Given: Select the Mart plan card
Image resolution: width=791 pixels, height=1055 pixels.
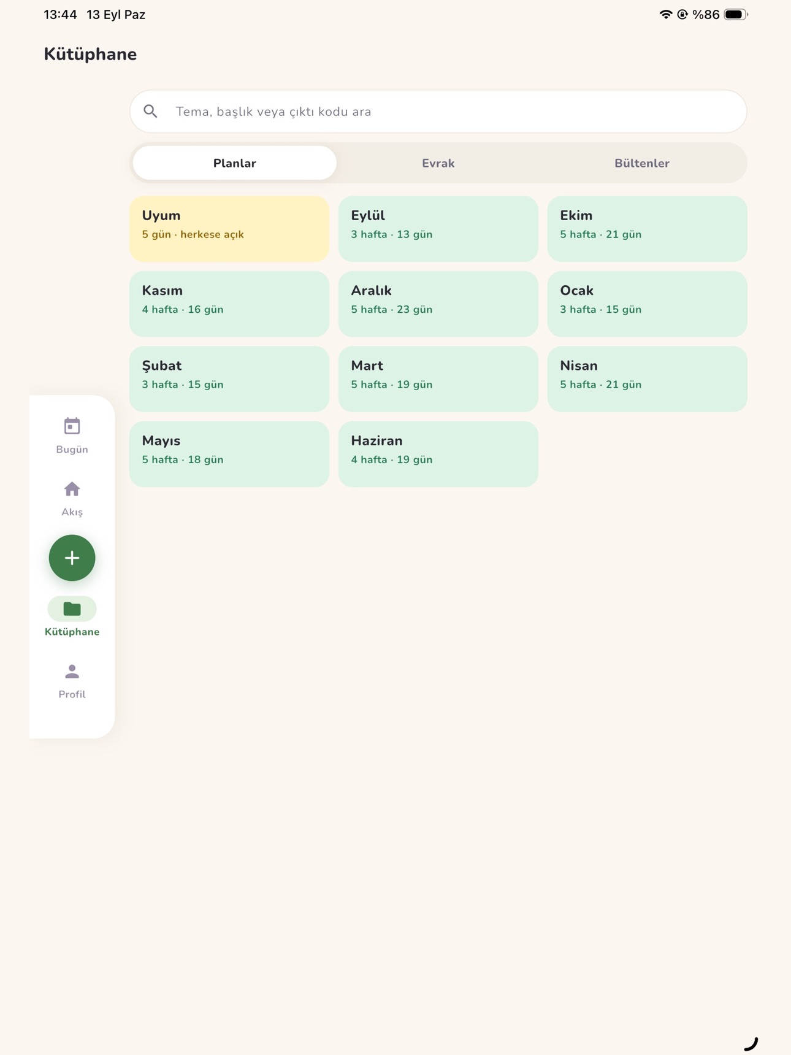Looking at the screenshot, I should click(x=438, y=379).
